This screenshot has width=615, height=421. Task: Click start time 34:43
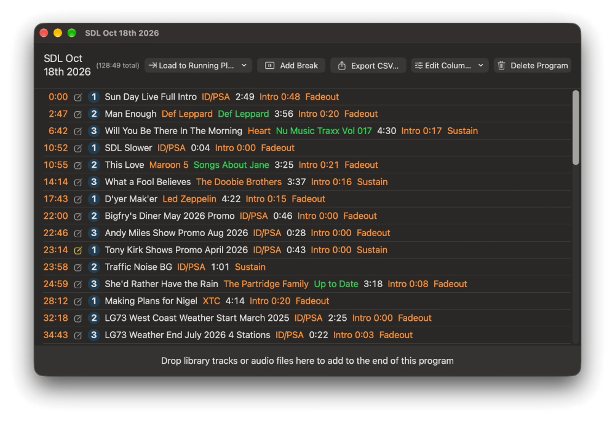(x=56, y=335)
